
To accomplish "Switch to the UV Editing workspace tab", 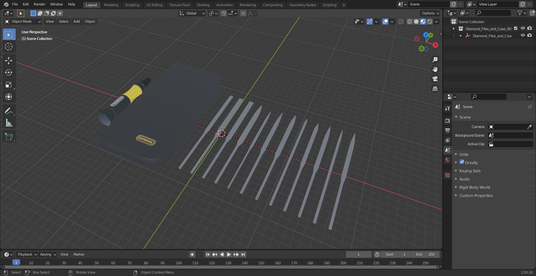I will [154, 5].
